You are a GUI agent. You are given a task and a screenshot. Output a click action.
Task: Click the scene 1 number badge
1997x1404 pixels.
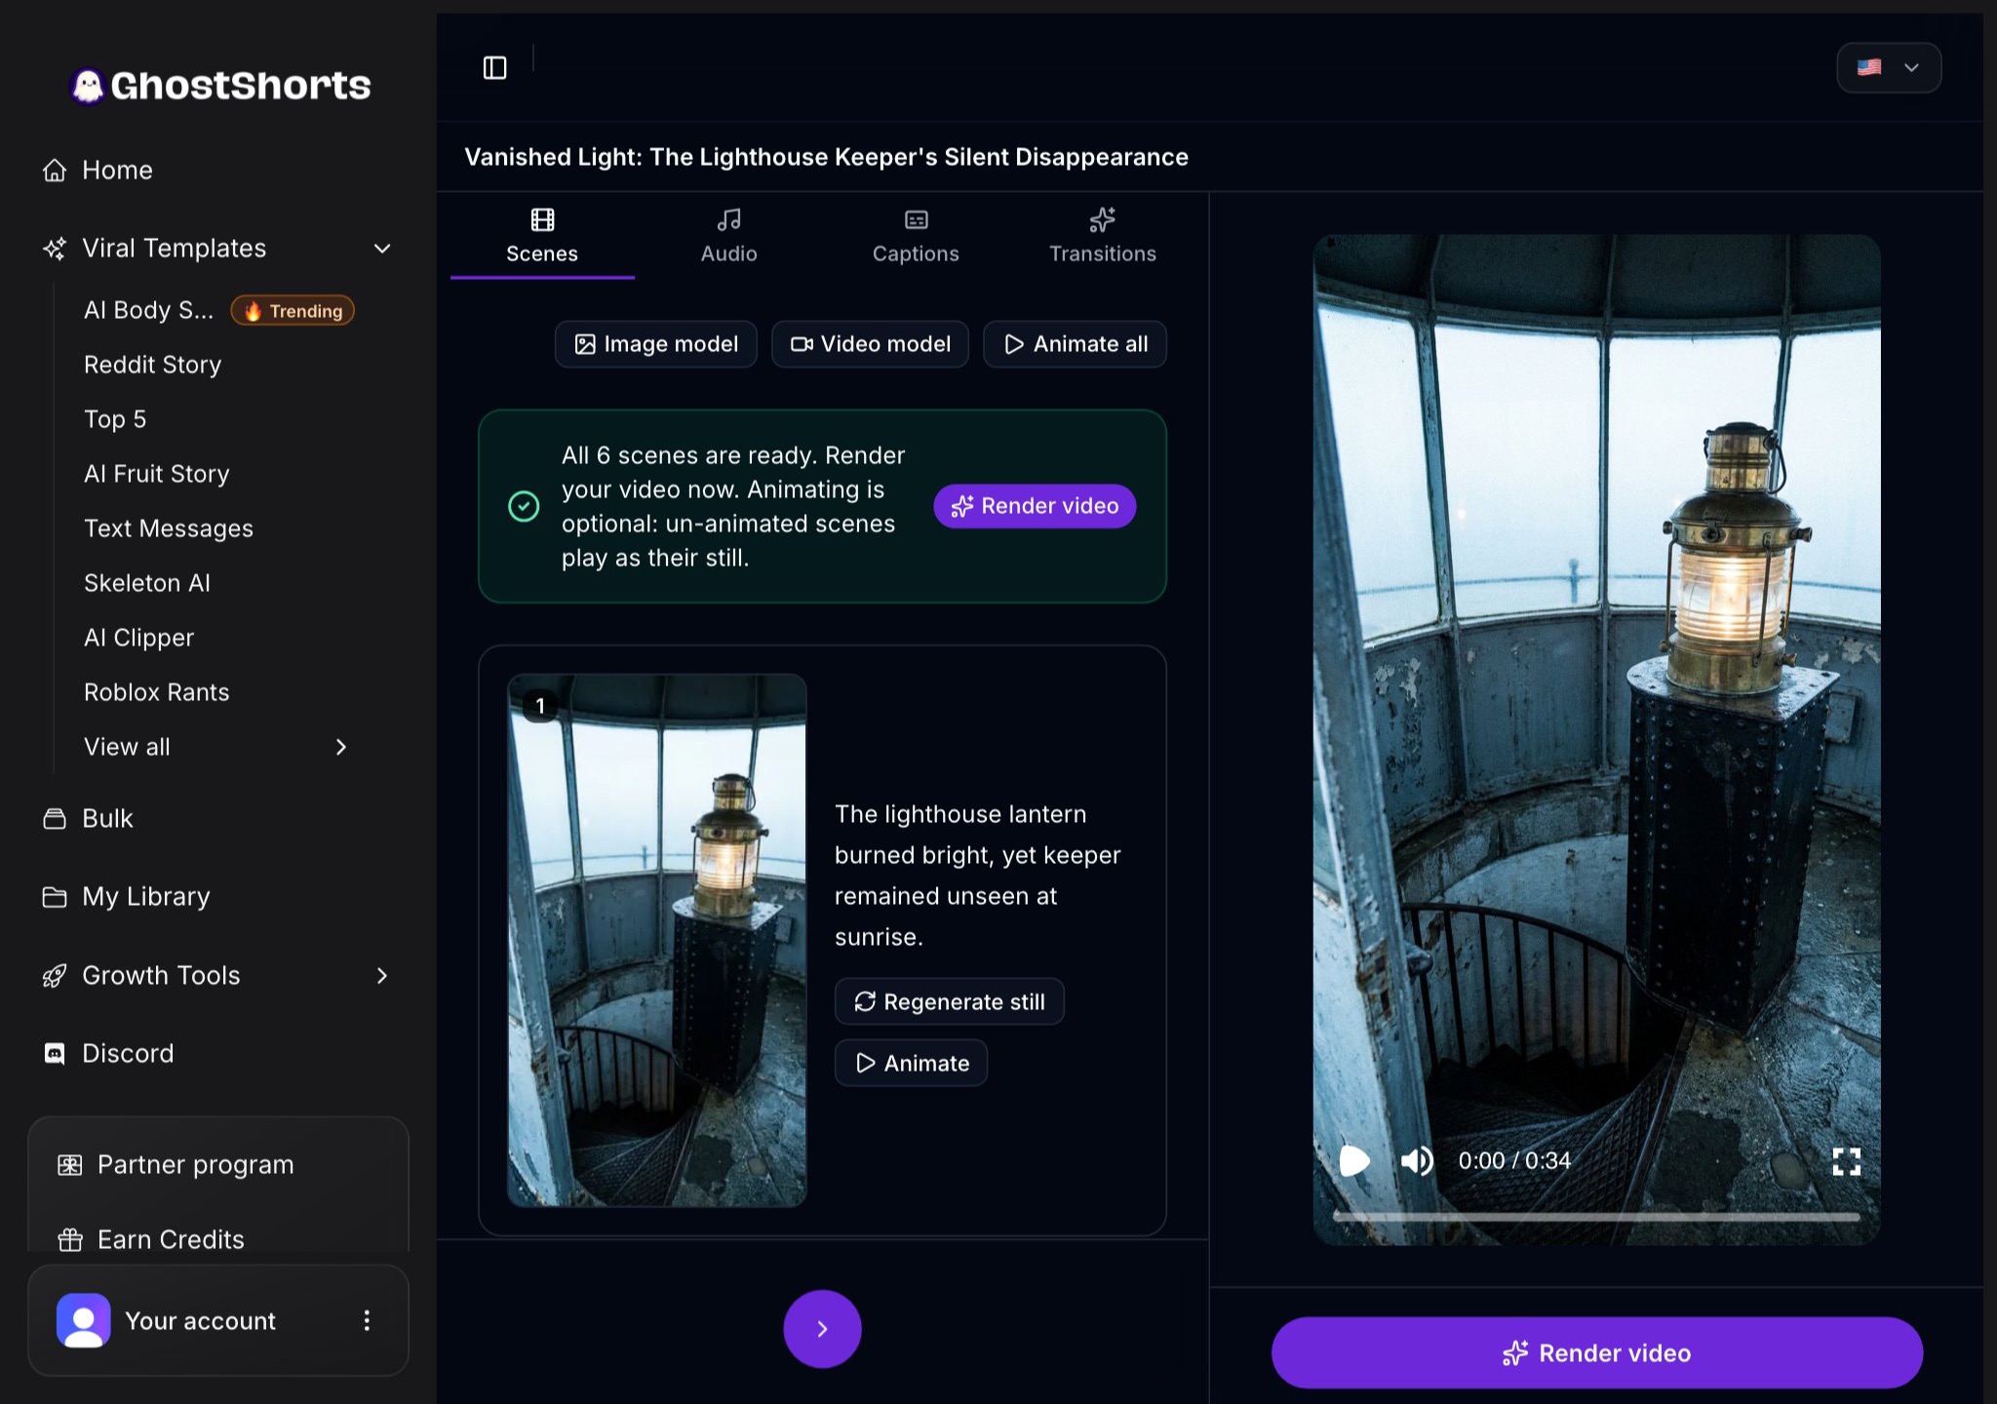[x=540, y=706]
